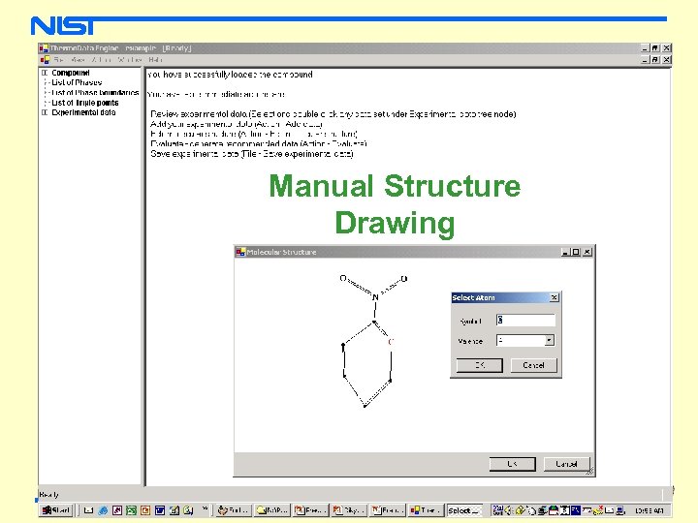Cancel the Select Atom dialog
698x523 pixels.
click(533, 365)
